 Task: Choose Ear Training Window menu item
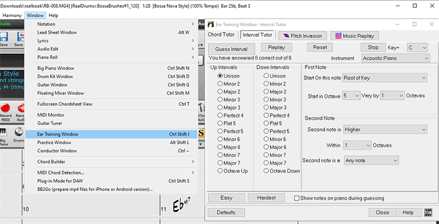pos(111,135)
